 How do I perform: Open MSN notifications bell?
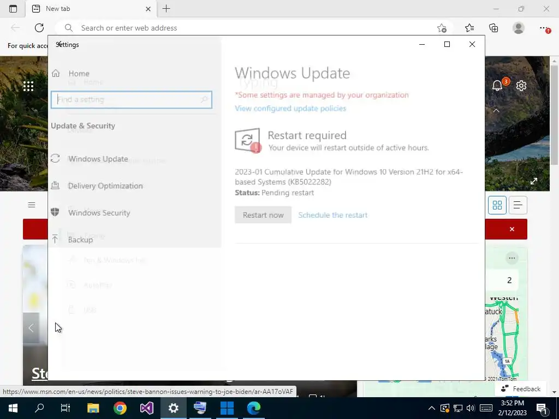point(497,86)
